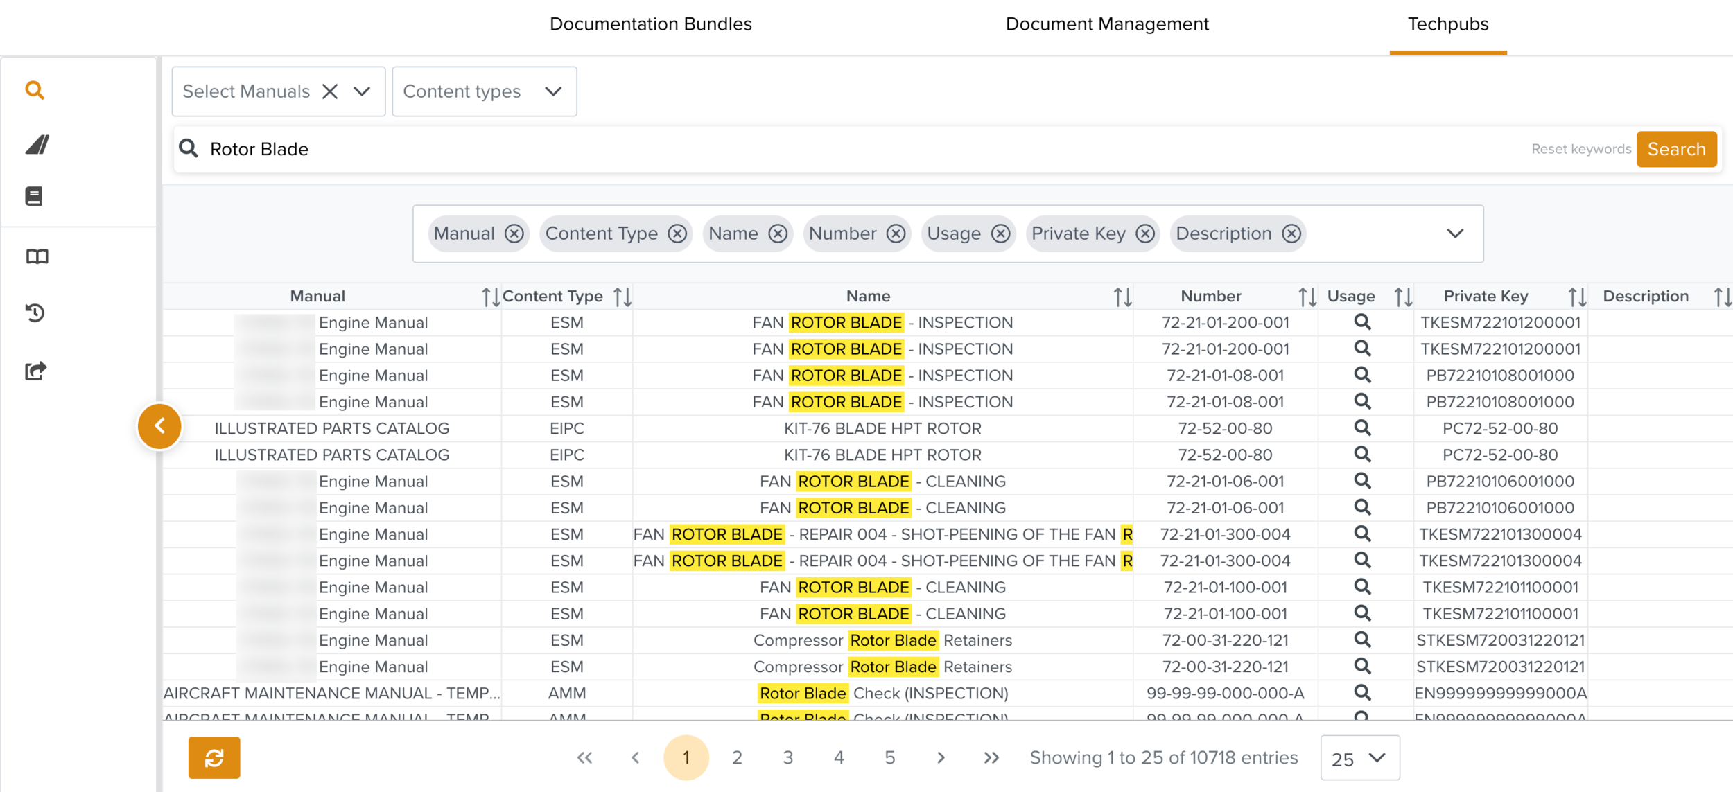The height and width of the screenshot is (792, 1733).
Task: Remove the Private Key column chip
Action: (1145, 234)
